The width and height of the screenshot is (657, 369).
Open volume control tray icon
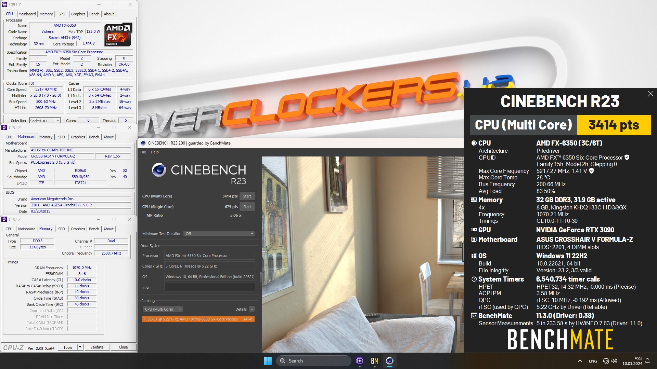point(614,361)
